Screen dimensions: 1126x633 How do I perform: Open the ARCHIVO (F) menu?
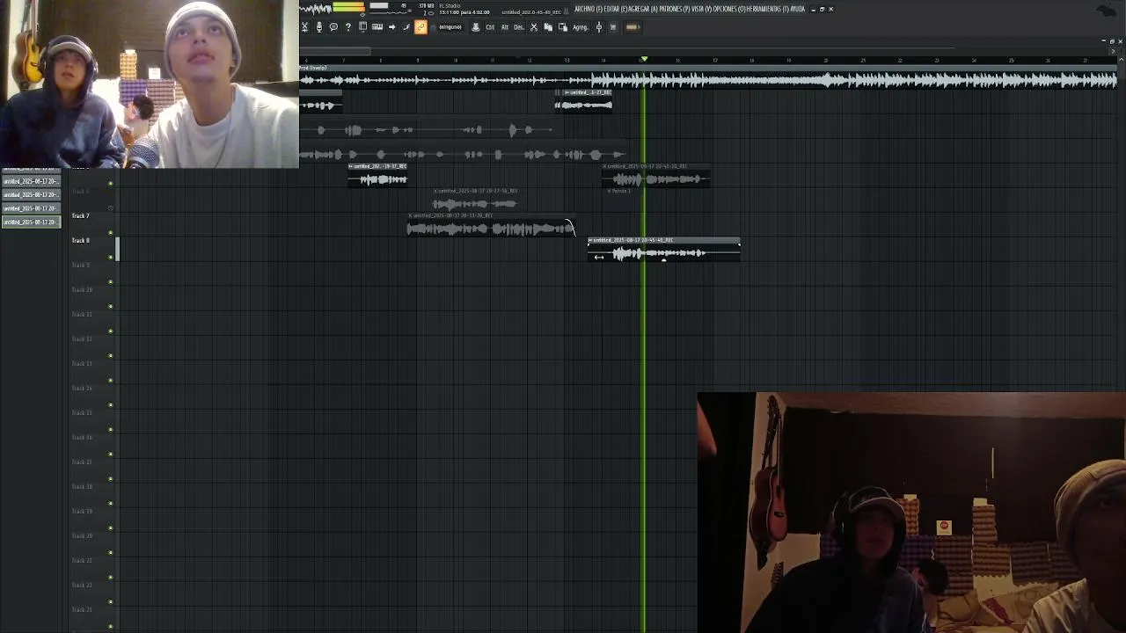click(x=589, y=9)
